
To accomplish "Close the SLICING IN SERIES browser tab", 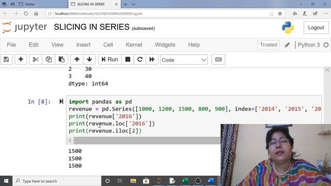I will coord(116,4).
